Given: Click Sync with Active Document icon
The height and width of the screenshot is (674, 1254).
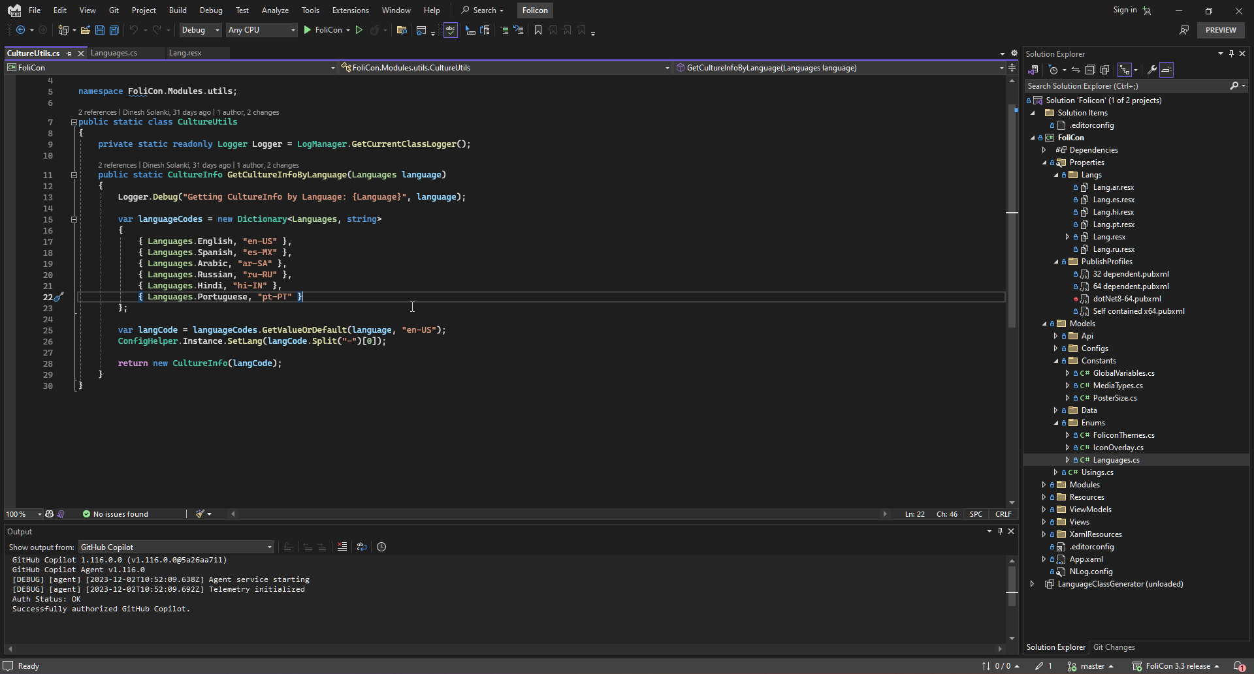Looking at the screenshot, I should 1076,70.
